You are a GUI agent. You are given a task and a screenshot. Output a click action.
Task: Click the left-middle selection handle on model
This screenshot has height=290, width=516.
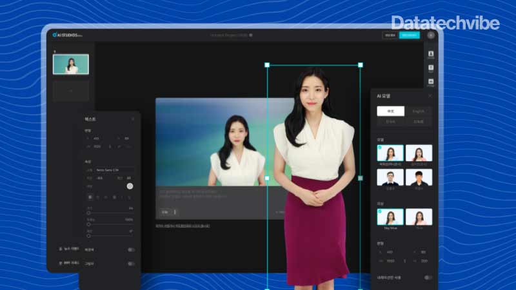click(267, 178)
